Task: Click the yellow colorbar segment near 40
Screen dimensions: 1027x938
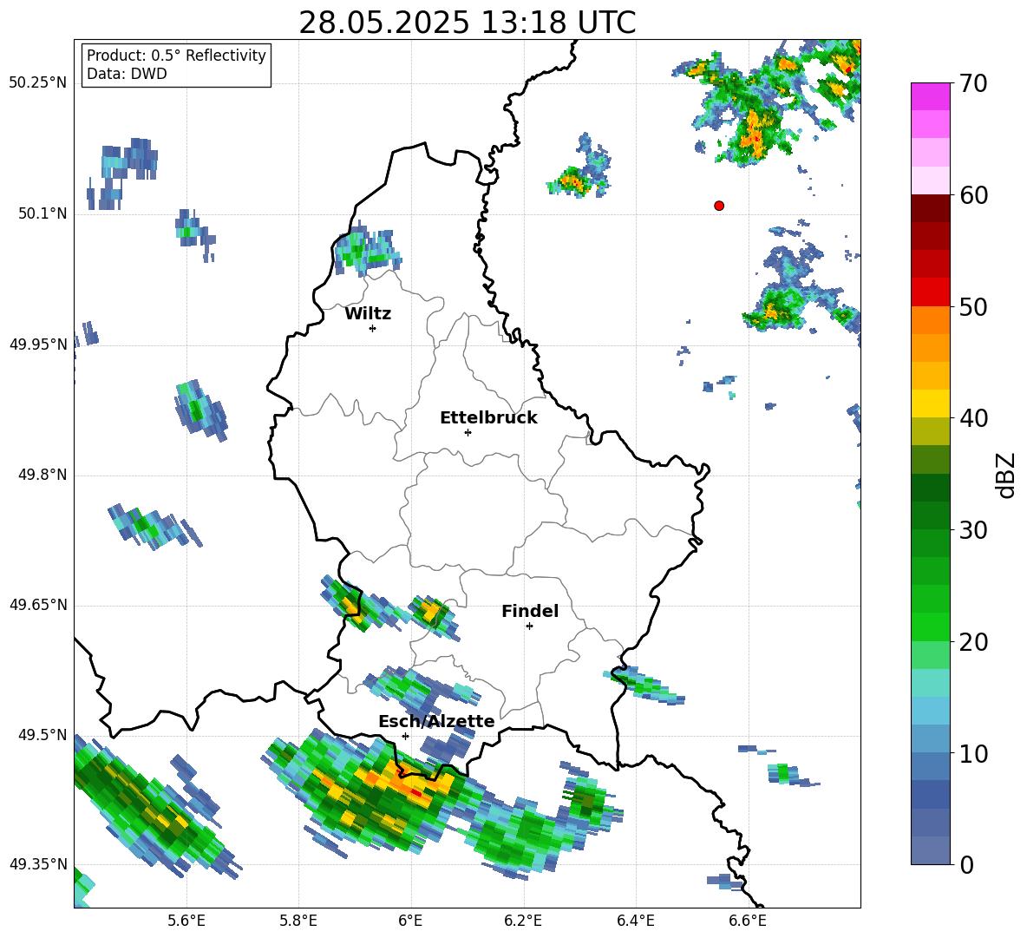Action: 930,403
